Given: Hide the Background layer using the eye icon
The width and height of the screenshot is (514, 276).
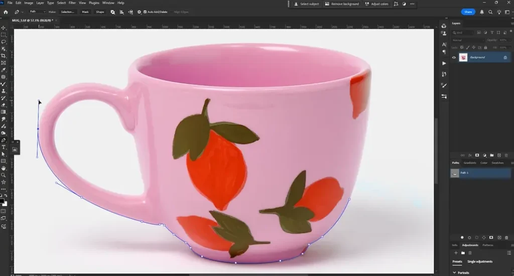Looking at the screenshot, I should (454, 58).
